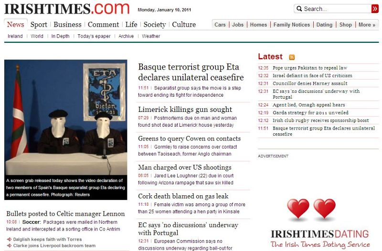Viewport: 382px width, 251px height.
Task: Open the Archive sub-section
Action: pos(126,36)
